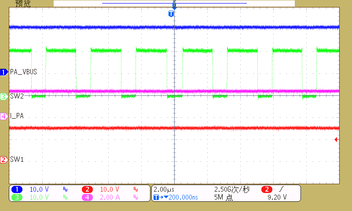Click the channel 4 I_PA ground marker
The width and height of the screenshot is (352, 211).
tap(4, 116)
